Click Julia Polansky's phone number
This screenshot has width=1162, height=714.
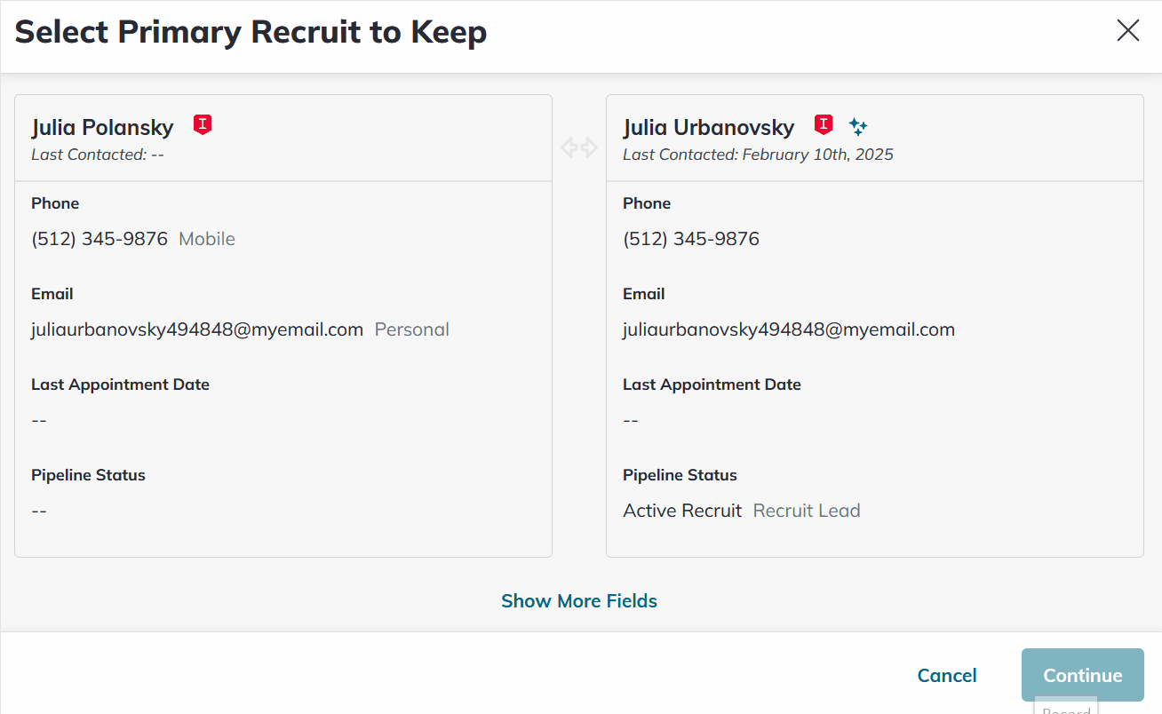[x=99, y=239]
